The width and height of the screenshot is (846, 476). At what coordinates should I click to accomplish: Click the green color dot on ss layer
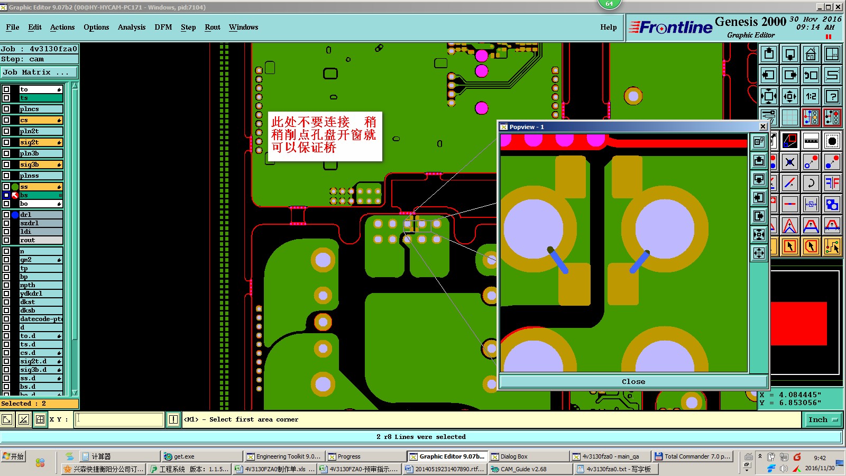15,187
